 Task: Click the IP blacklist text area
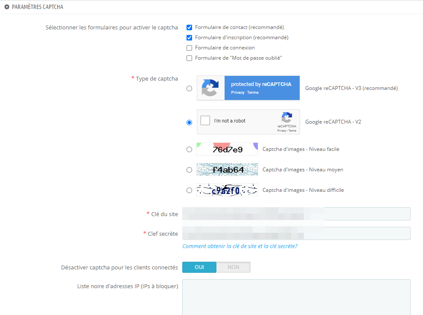click(296, 297)
